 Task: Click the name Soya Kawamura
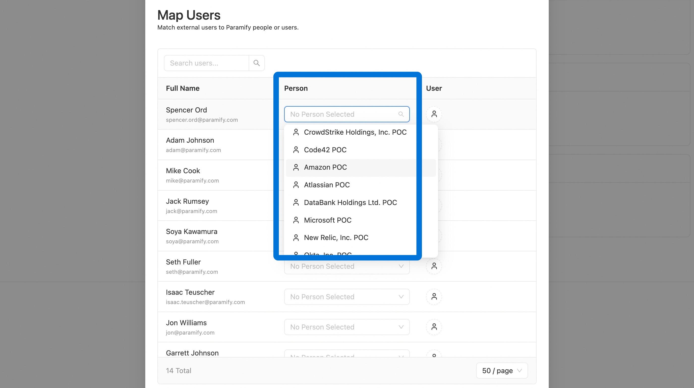point(192,231)
